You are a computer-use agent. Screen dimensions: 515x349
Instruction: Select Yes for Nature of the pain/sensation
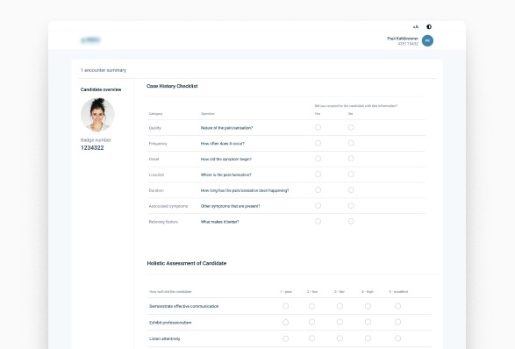tap(318, 127)
